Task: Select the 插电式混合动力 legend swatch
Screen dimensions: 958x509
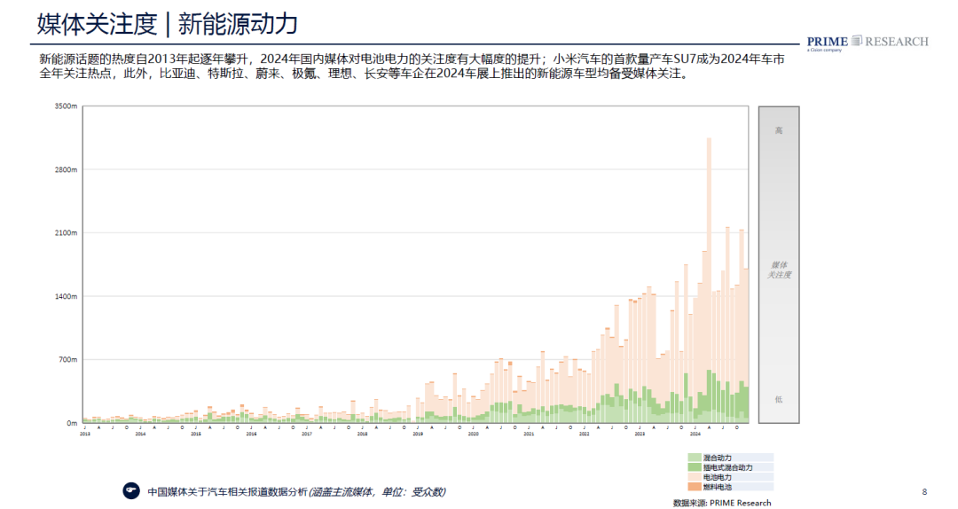Action: [693, 467]
